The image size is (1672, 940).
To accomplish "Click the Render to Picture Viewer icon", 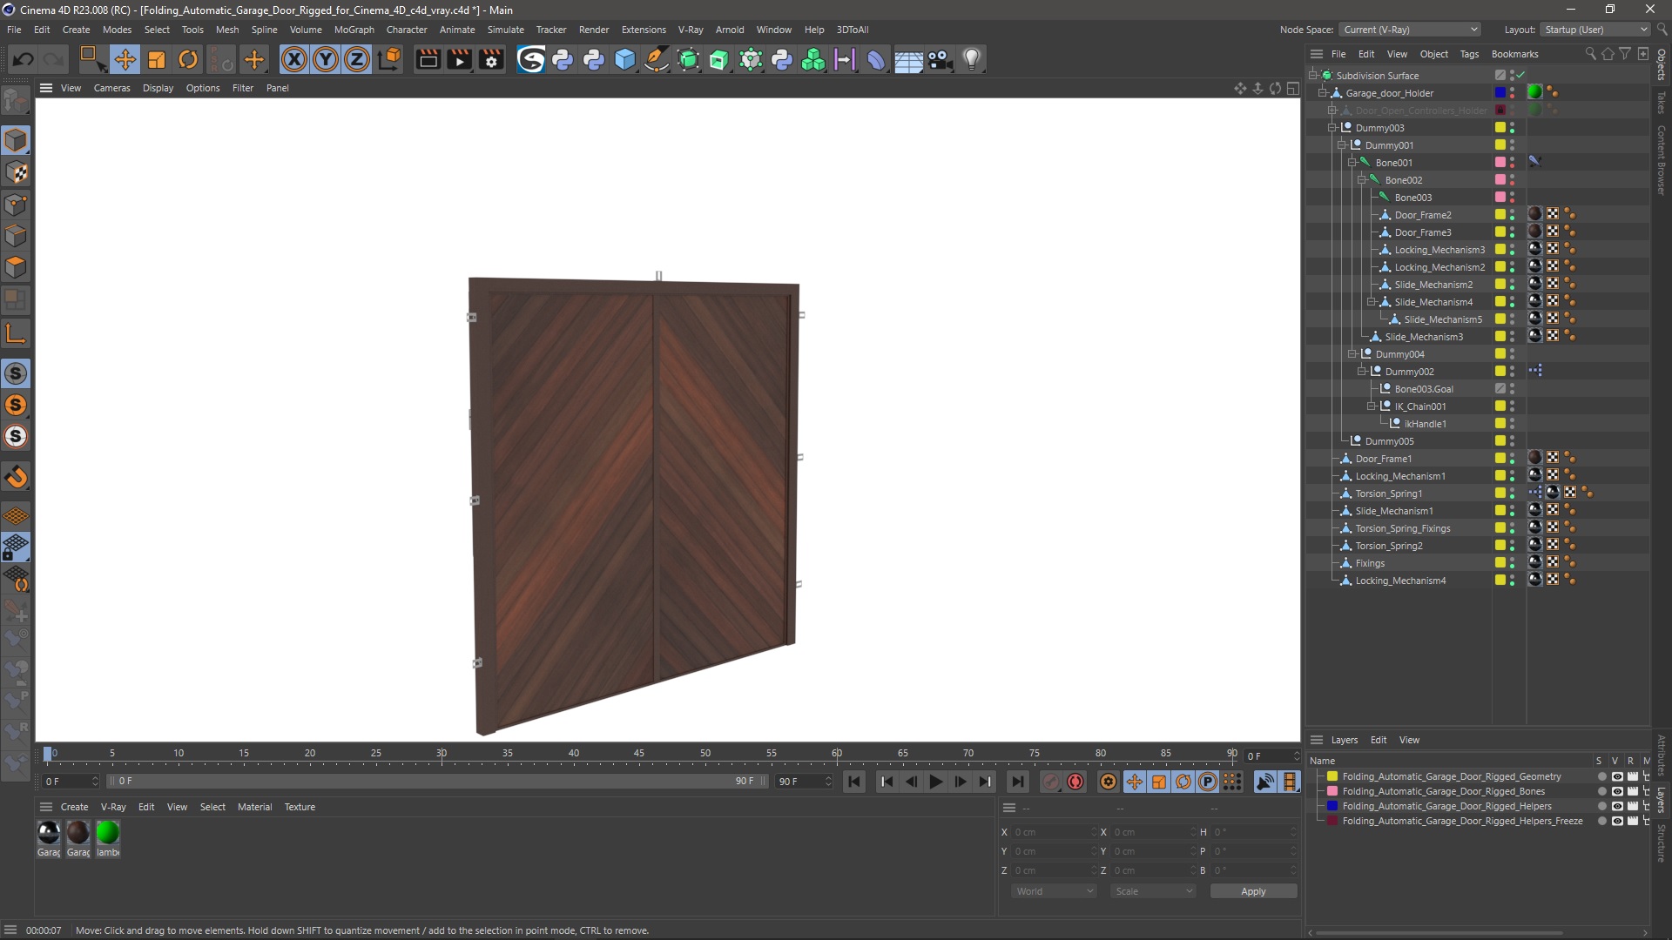I will point(457,58).
